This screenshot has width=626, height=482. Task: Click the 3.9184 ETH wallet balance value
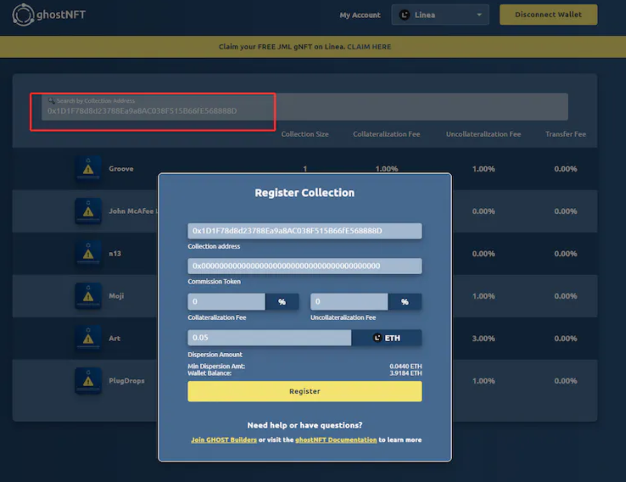point(406,373)
